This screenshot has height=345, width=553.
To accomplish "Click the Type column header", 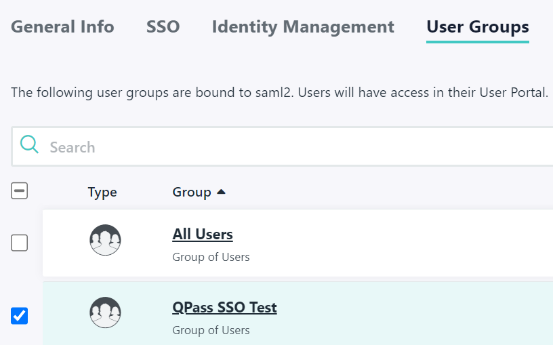I will tap(102, 192).
